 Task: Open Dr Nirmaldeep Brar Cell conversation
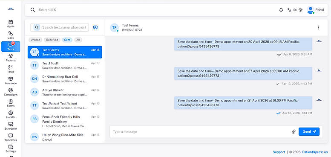(x=65, y=79)
